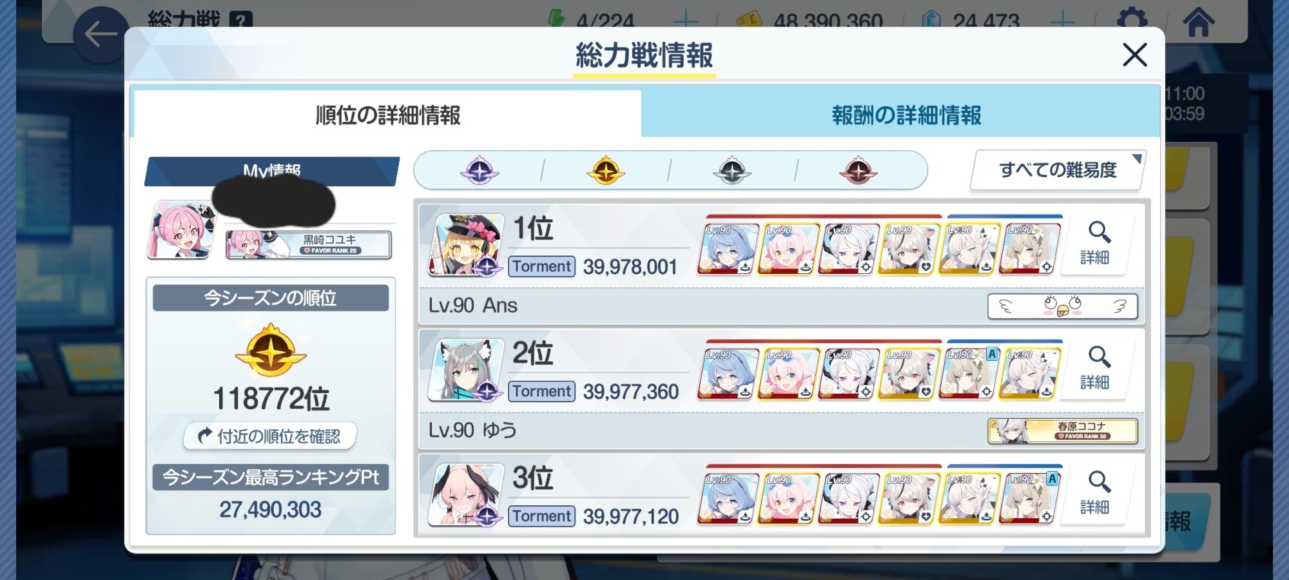Click 付近の順位を確認 button

[270, 436]
